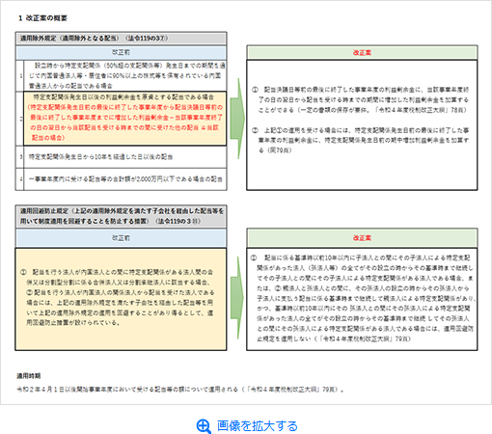This screenshot has height=434, width=492.
Task: Click item ② 上記①の適用を受ける場合
Action: 361,140
